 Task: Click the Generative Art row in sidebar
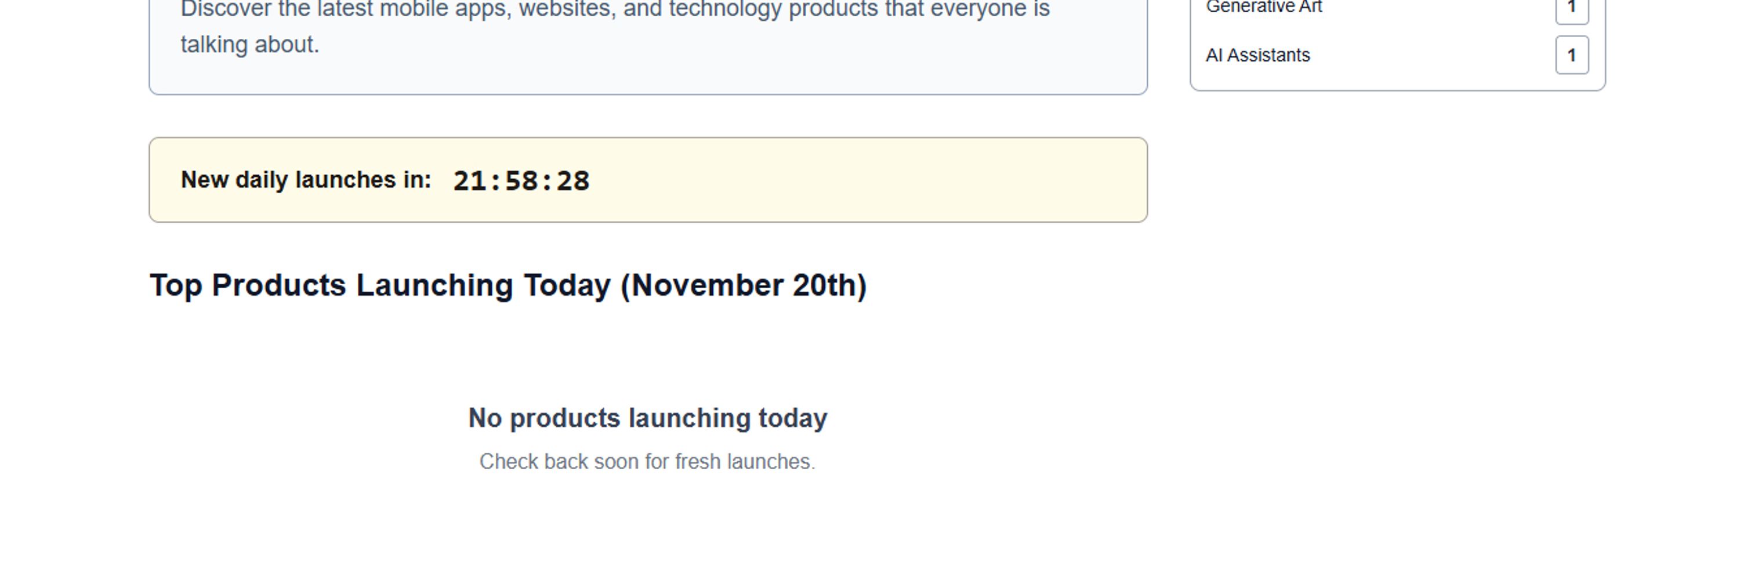[1398, 8]
